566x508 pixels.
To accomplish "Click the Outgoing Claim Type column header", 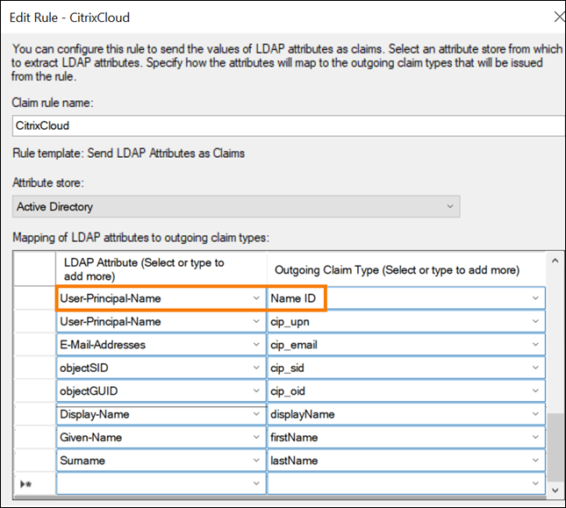I will point(406,269).
